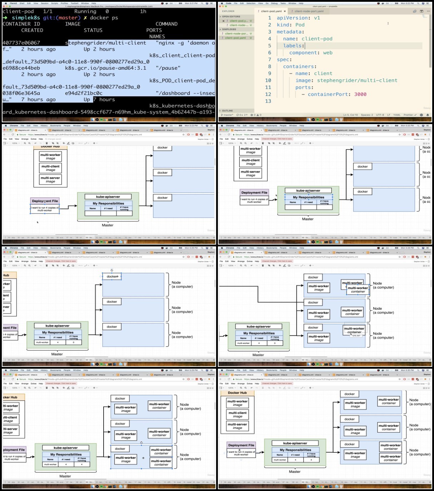Open the errors and warnings counter in VS Code

(256, 115)
